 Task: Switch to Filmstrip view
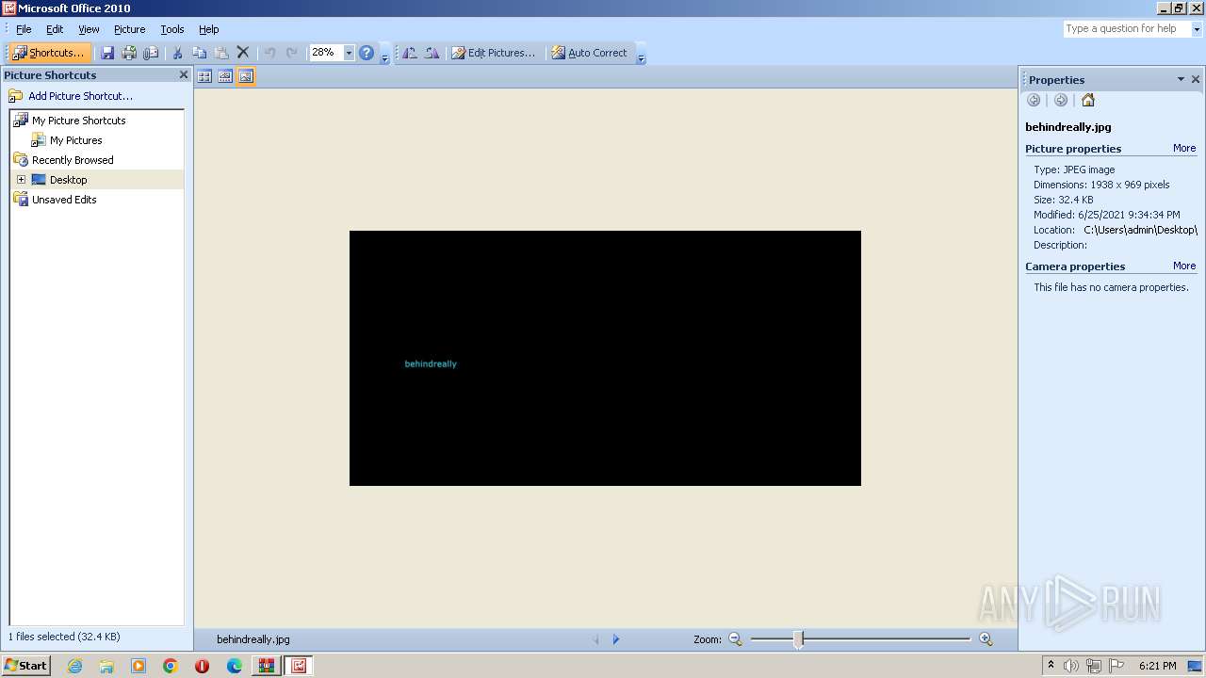click(225, 76)
